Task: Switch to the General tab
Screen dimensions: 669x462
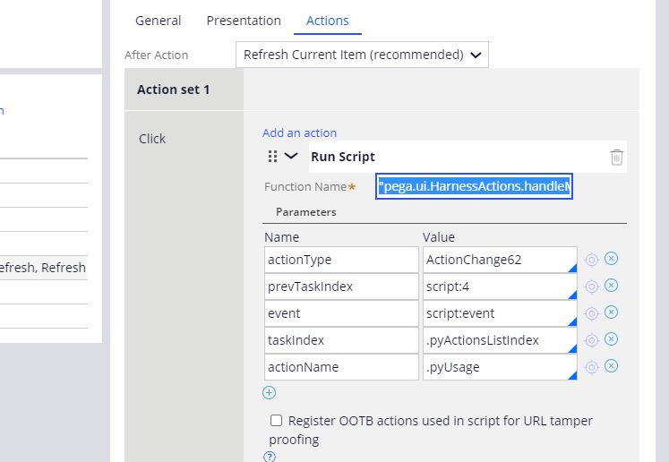Action: [158, 21]
